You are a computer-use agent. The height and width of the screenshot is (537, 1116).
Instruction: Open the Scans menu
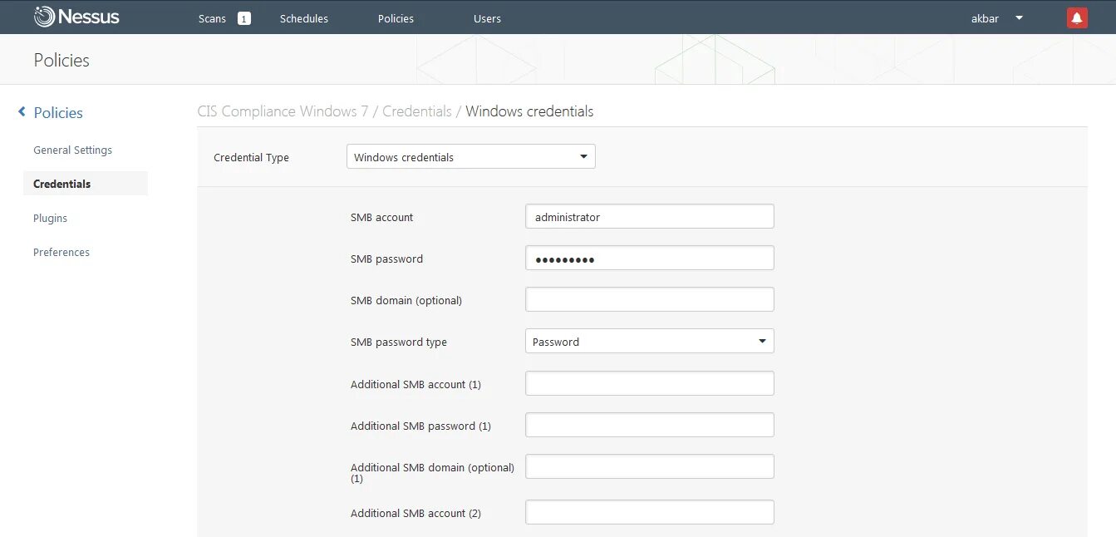[212, 18]
